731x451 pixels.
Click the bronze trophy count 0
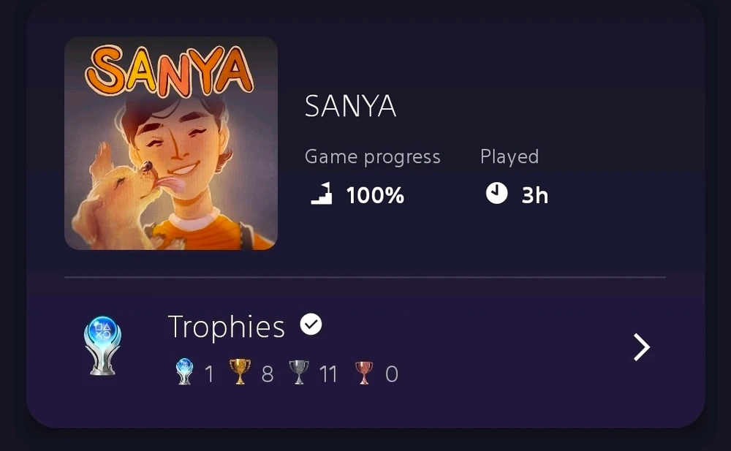[392, 374]
